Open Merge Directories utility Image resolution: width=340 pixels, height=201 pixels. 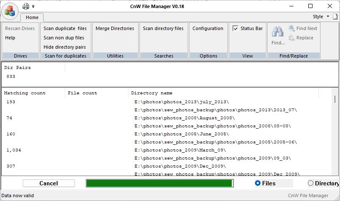coord(115,28)
